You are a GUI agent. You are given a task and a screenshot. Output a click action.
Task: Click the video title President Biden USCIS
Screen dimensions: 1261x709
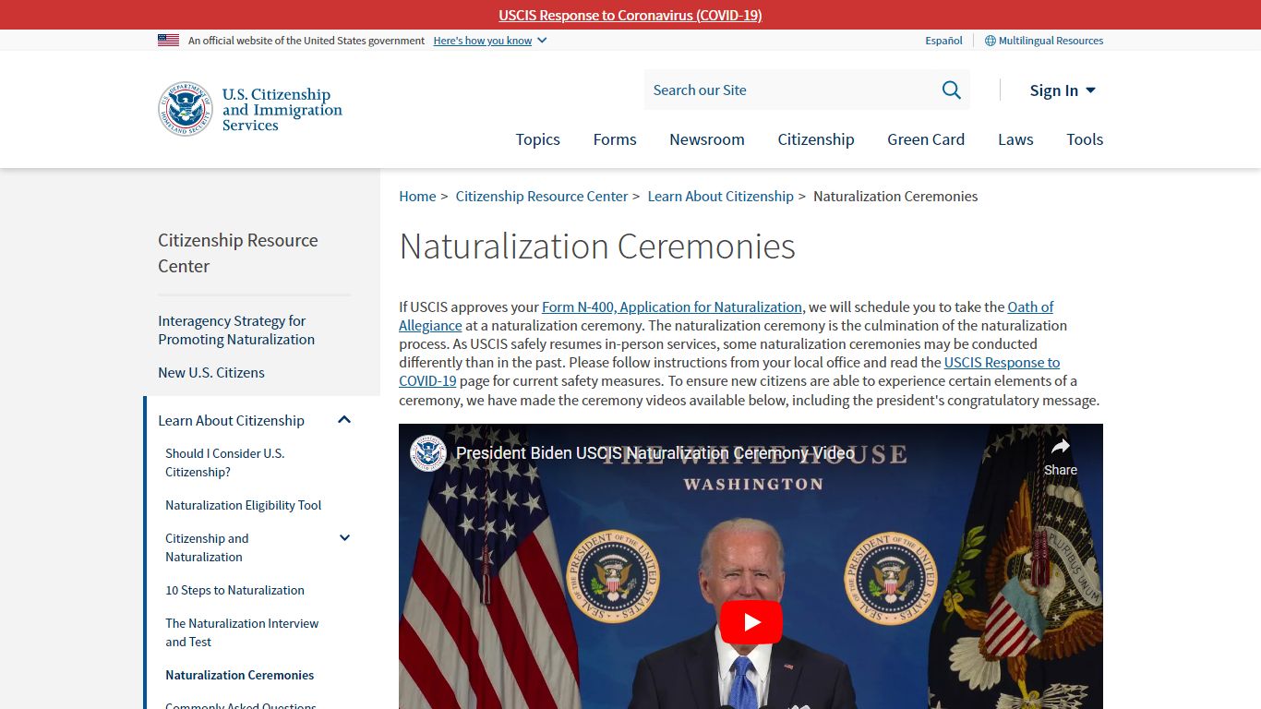655,452
